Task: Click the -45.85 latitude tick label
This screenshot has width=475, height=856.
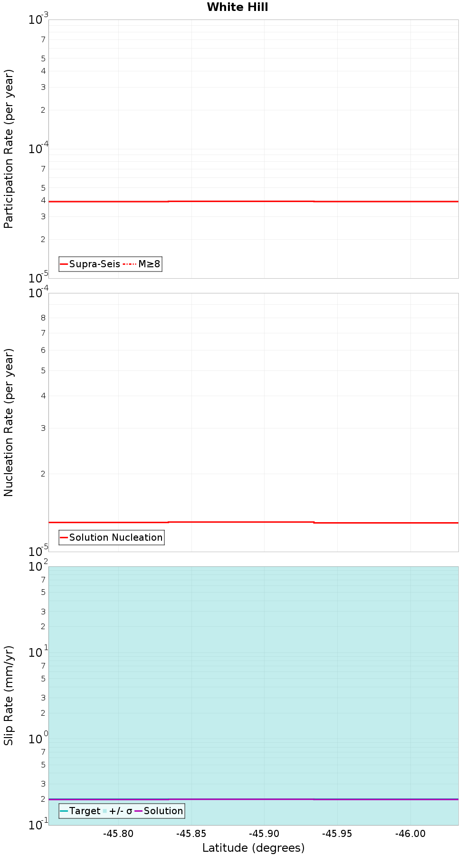Action: [191, 834]
